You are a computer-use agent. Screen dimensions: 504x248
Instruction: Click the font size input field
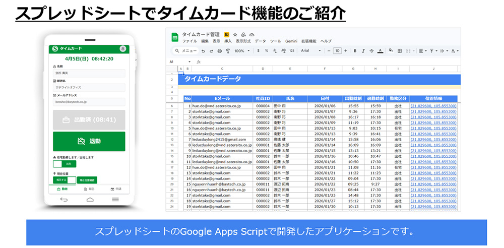tap(337, 51)
